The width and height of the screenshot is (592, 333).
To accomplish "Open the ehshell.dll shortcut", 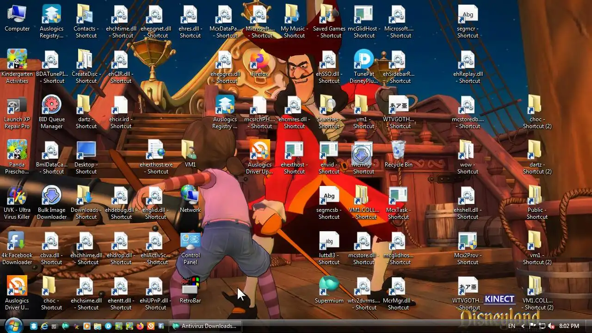I will [x=468, y=203].
